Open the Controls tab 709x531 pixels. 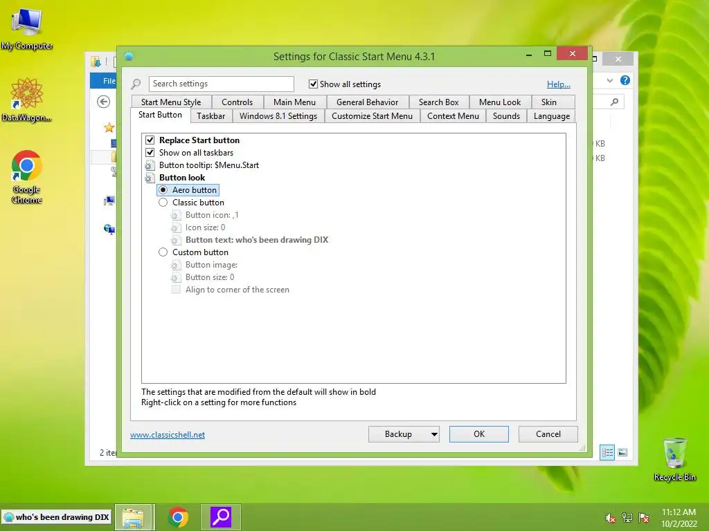[237, 102]
